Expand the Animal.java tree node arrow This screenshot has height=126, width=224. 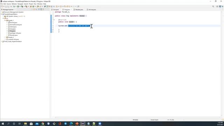click(7, 22)
